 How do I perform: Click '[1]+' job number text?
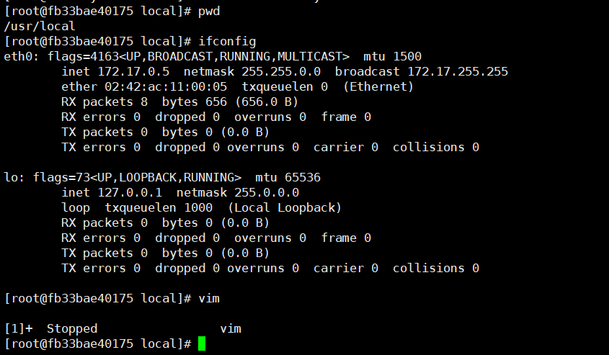[x=19, y=329]
